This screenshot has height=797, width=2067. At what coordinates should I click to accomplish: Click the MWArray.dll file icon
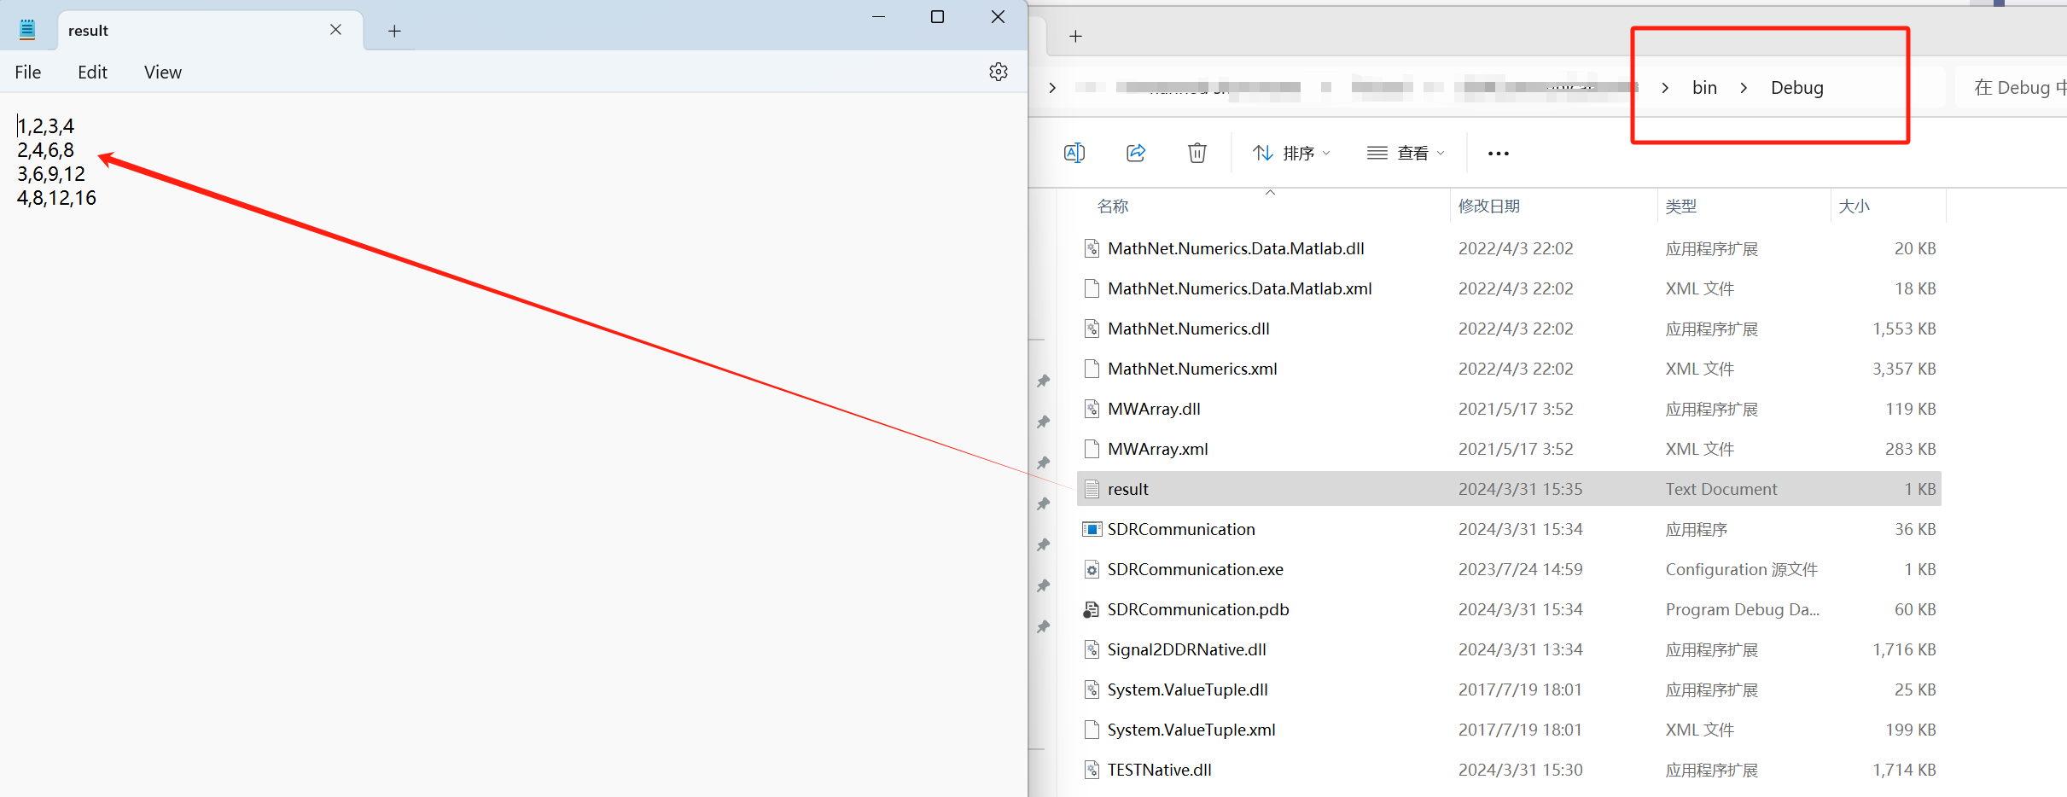tap(1092, 409)
